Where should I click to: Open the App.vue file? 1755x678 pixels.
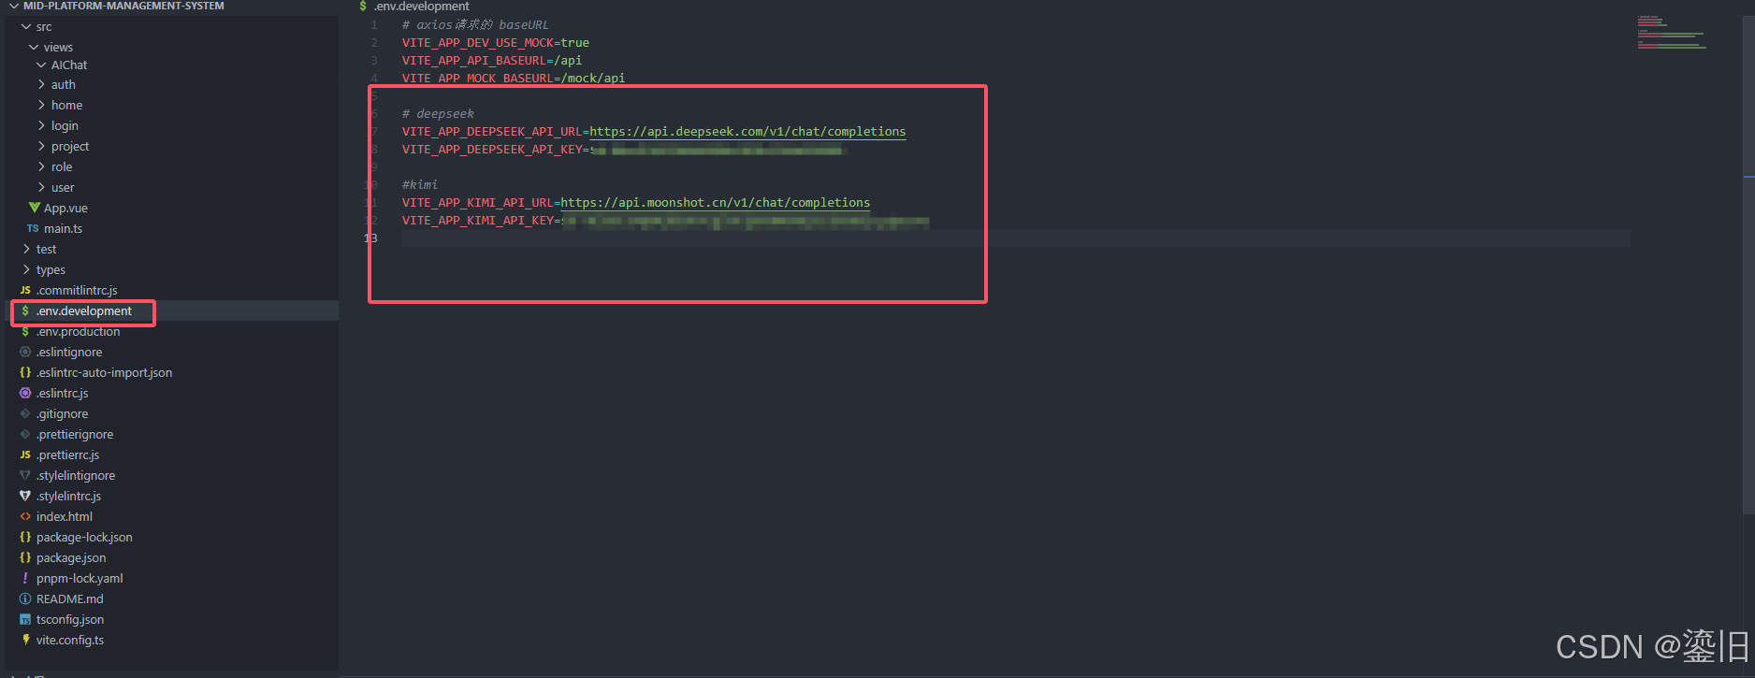[x=65, y=208]
